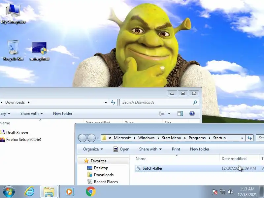Screen dimensions: 264x198
Task: Open the Organize menu
Action: [x=93, y=149]
